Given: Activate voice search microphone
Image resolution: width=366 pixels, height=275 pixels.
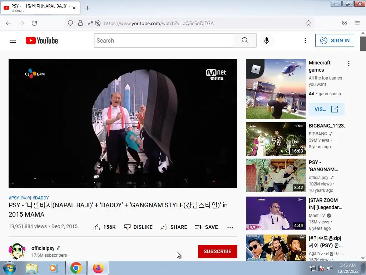Looking at the screenshot, I should (267, 40).
